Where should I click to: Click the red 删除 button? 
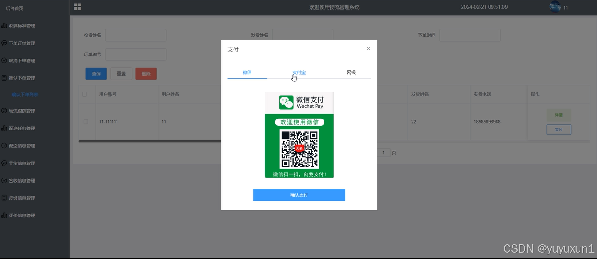coord(146,74)
